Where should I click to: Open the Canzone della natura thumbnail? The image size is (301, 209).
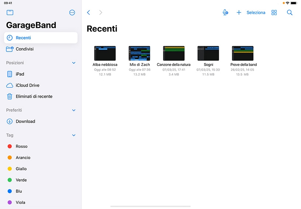pos(174,53)
